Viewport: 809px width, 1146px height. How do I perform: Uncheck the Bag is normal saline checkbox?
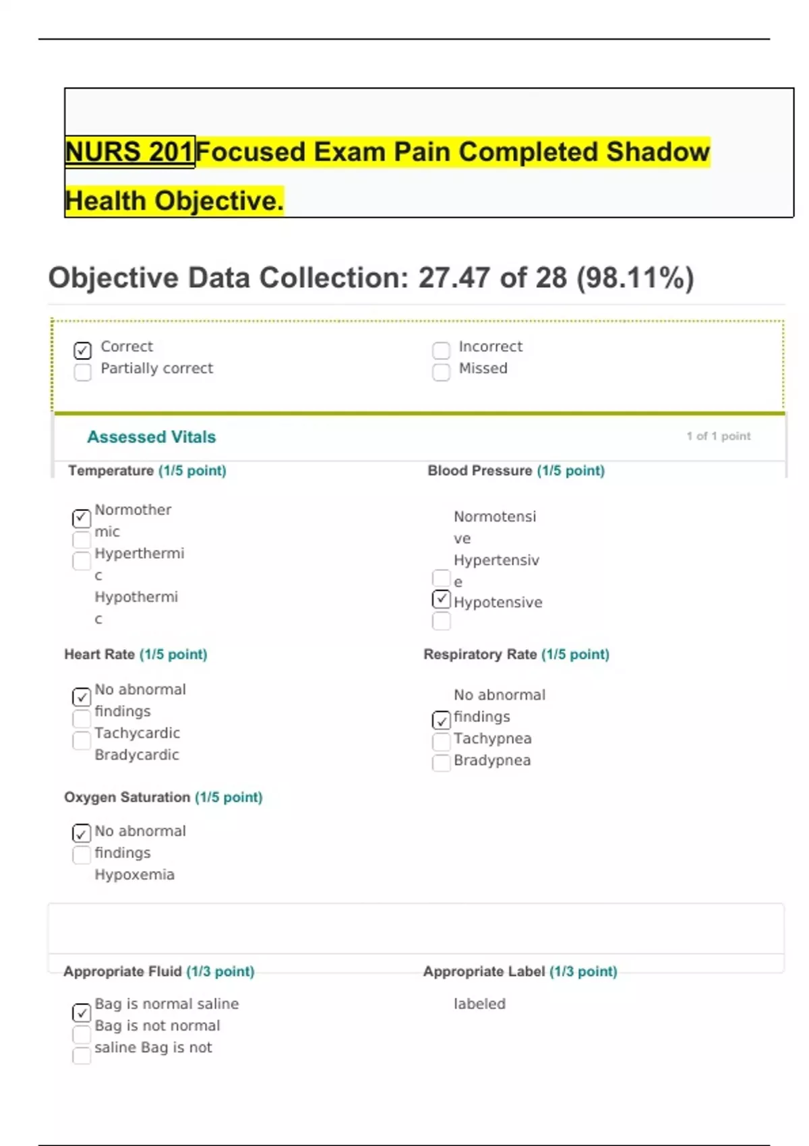(82, 1013)
